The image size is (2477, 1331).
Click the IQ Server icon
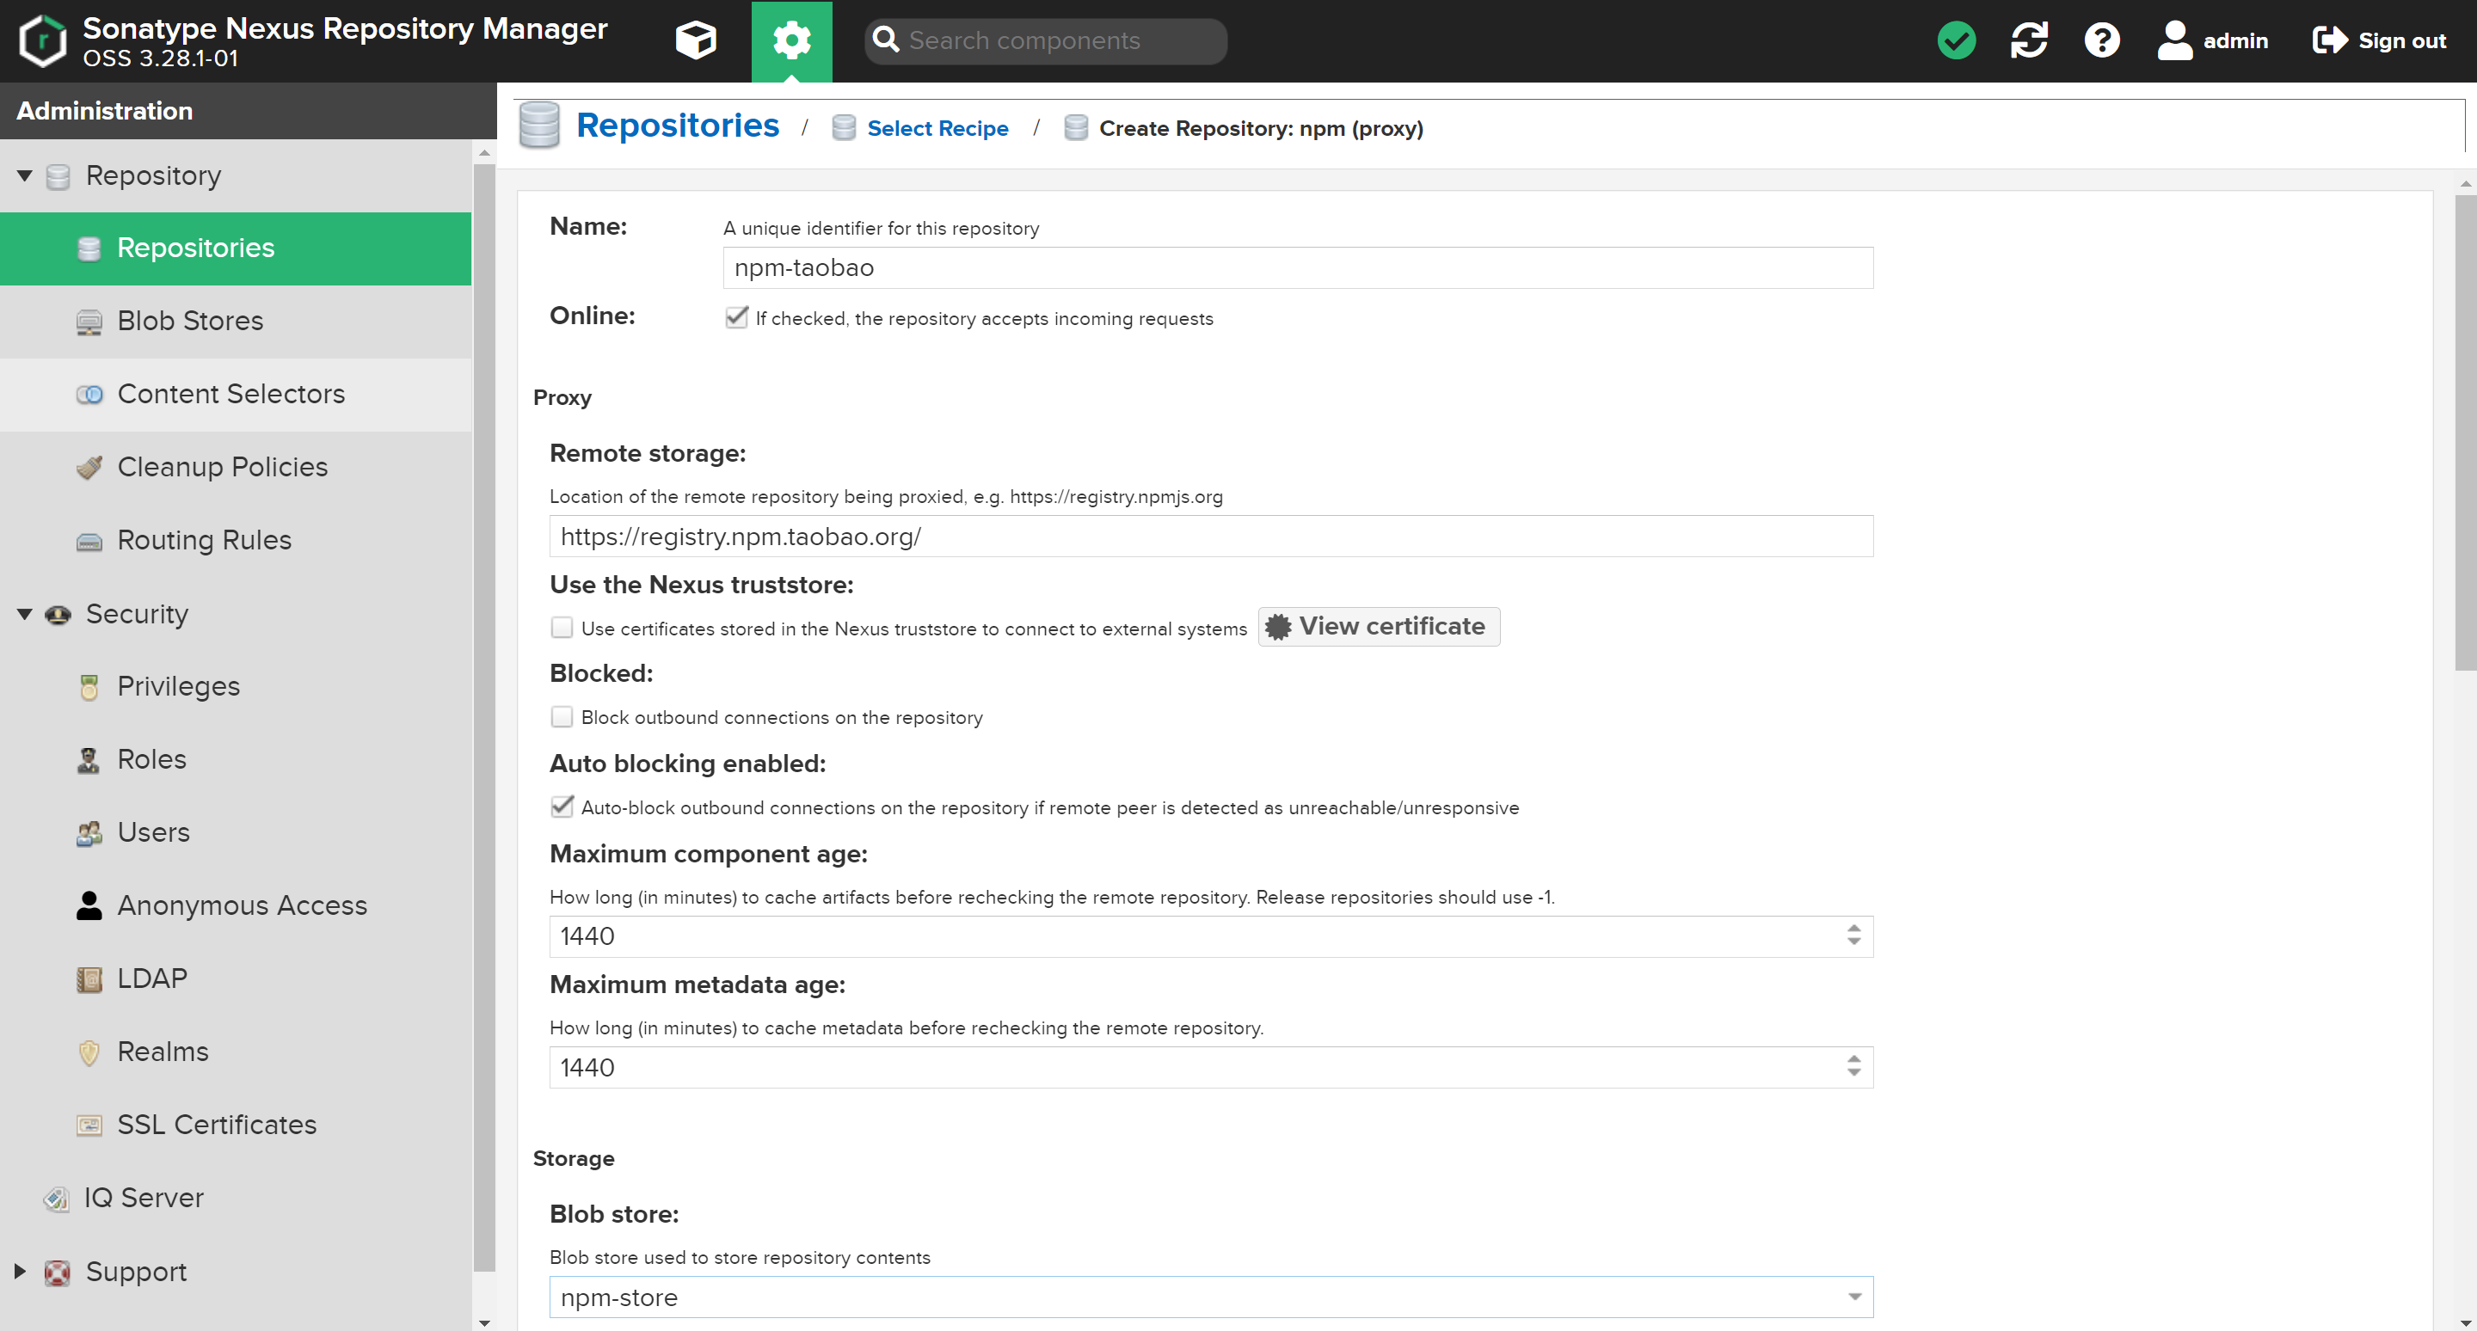coord(56,1199)
